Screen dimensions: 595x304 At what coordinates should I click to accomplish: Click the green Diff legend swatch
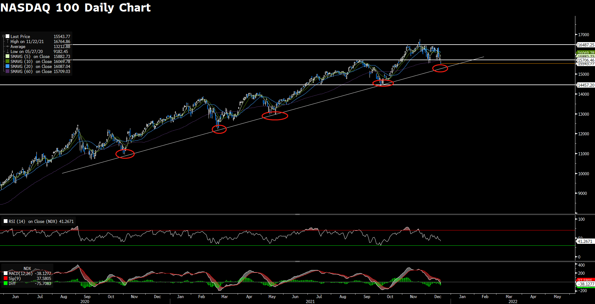(x=6, y=283)
